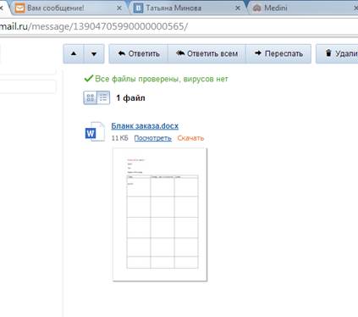The width and height of the screenshot is (358, 317).
Task: Click the 'Скачать' download link
Action: click(x=190, y=138)
